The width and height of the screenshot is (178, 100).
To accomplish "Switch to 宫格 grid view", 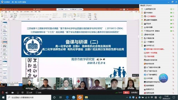I will tap(38, 92).
